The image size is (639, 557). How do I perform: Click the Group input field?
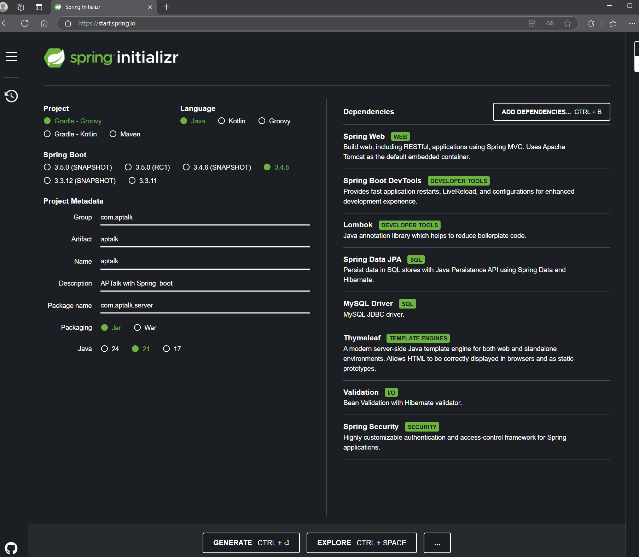click(x=205, y=217)
